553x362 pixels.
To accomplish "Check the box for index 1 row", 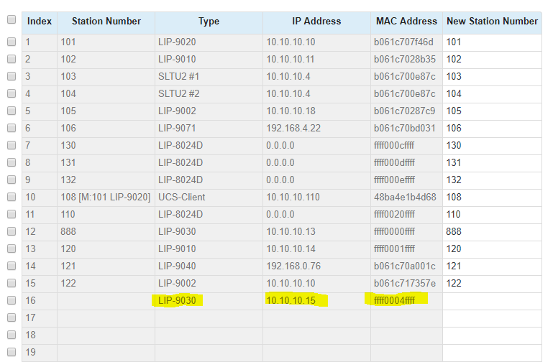I will [x=12, y=42].
